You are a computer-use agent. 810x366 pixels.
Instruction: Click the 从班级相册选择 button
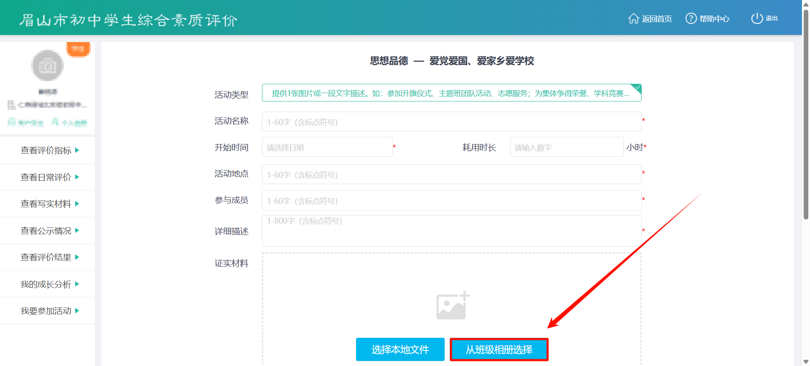499,350
